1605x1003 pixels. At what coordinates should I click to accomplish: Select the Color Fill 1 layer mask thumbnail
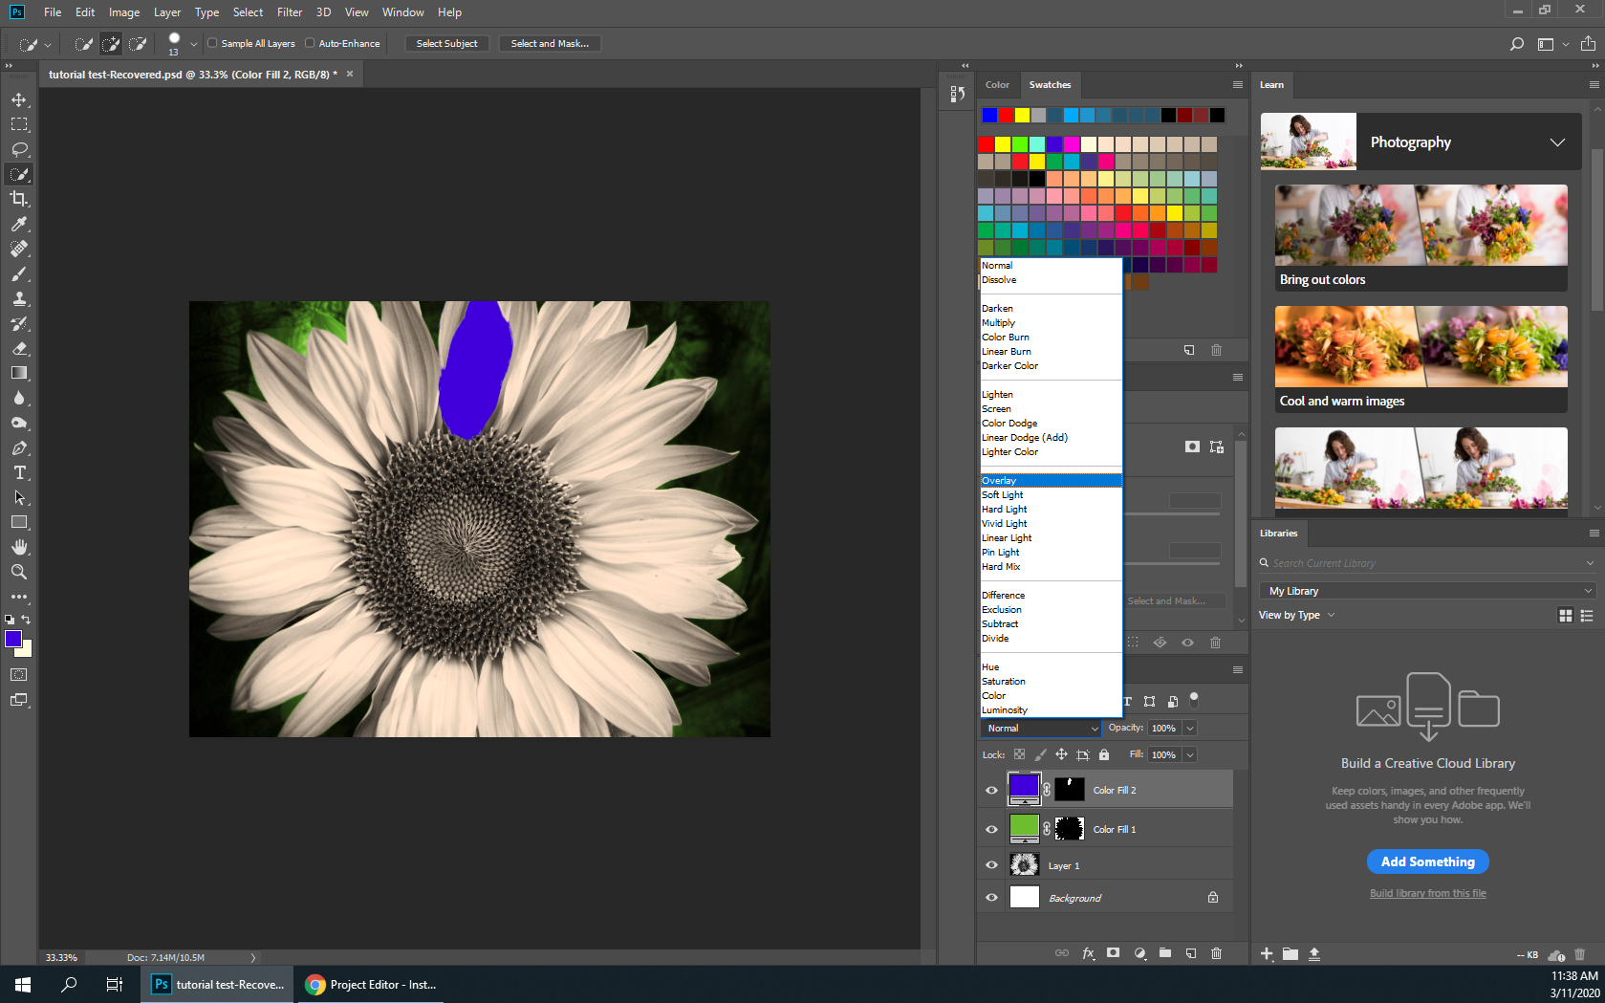[1069, 829]
